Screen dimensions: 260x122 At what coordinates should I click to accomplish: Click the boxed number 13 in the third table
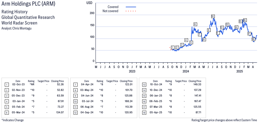pyautogui.click(x=144, y=84)
